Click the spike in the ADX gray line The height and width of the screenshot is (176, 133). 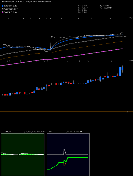(x=64, y=151)
